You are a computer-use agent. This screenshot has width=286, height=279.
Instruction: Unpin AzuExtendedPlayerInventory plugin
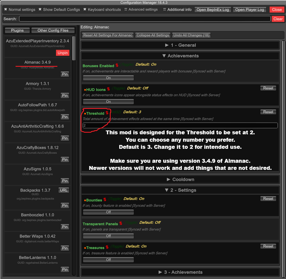(63, 53)
